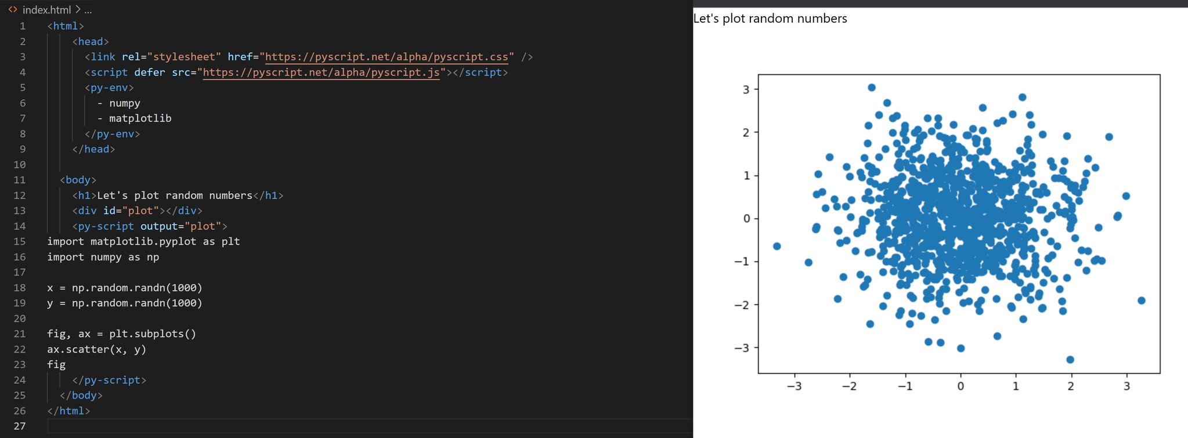Click the HTML file icon in breadcrumb
This screenshot has width=1188, height=438.
click(x=13, y=10)
